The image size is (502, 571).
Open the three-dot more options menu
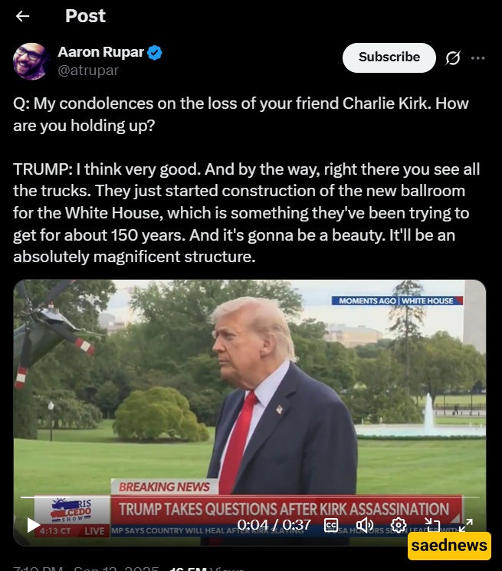[x=477, y=58]
